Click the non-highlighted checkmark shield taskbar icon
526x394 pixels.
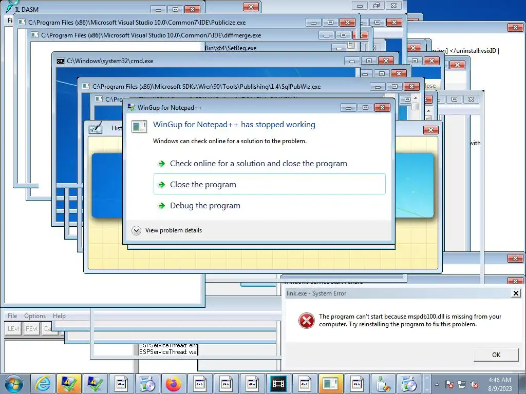tap(95, 384)
